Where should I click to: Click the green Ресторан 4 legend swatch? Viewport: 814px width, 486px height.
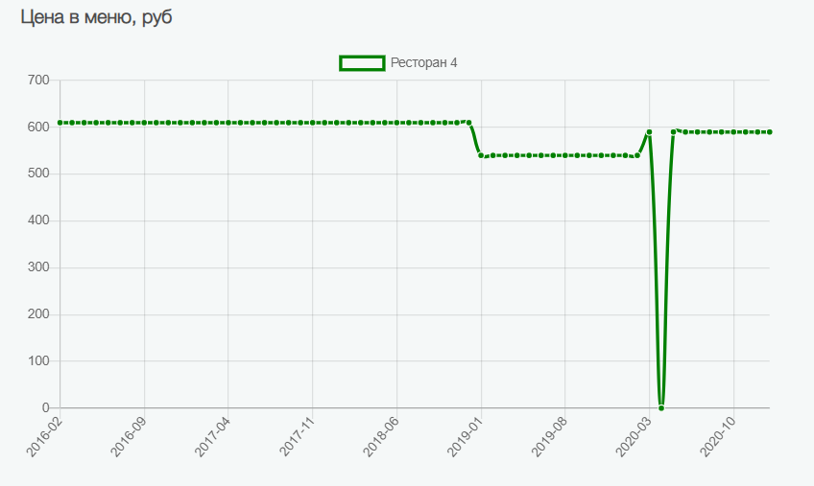click(x=362, y=63)
